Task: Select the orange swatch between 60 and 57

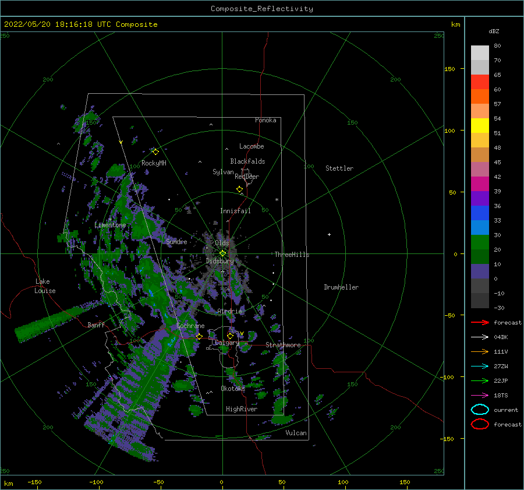Action: pos(480,96)
